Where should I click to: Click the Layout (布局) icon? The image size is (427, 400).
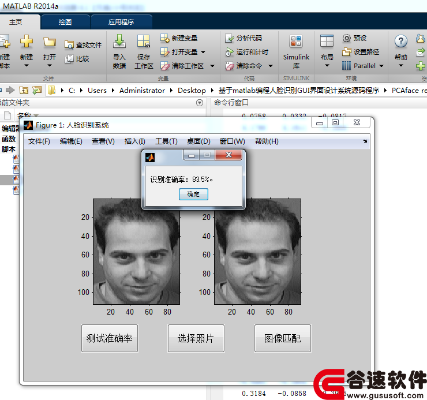pyautogui.click(x=327, y=41)
